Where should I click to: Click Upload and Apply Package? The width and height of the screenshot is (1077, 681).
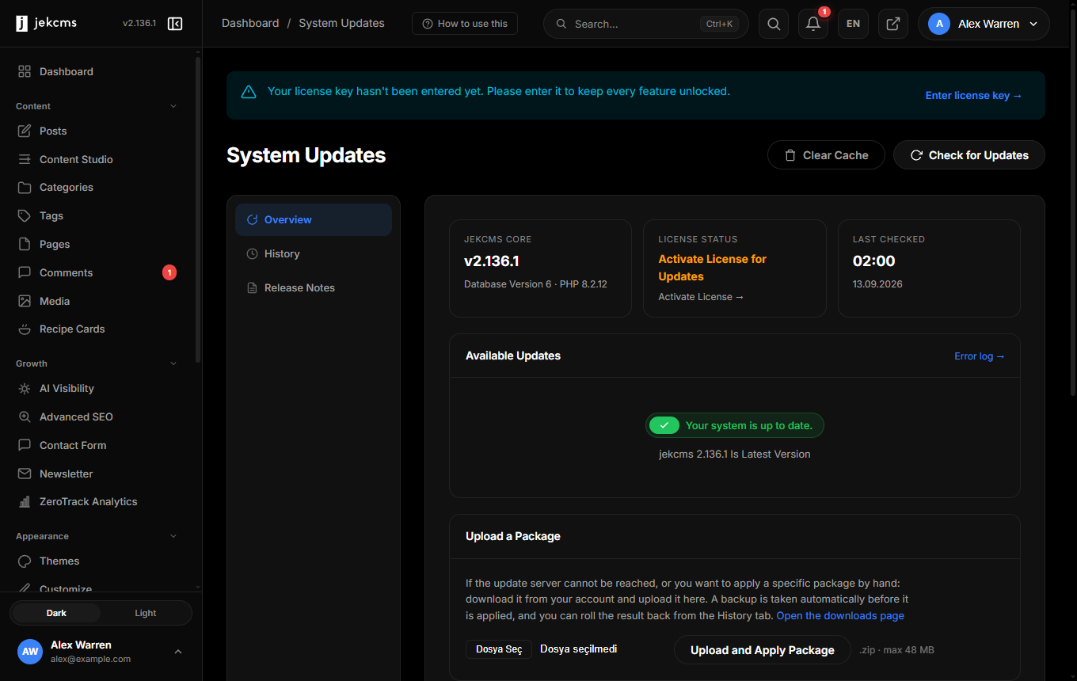click(x=763, y=650)
